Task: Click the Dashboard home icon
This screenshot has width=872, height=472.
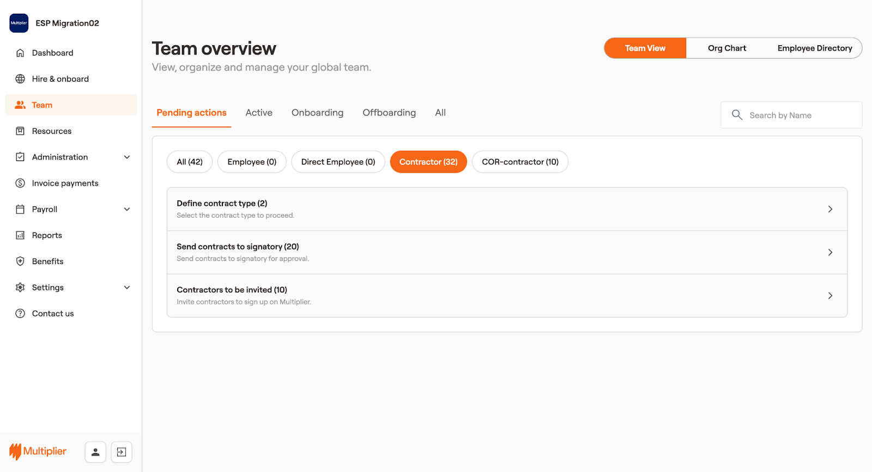Action: pyautogui.click(x=20, y=53)
